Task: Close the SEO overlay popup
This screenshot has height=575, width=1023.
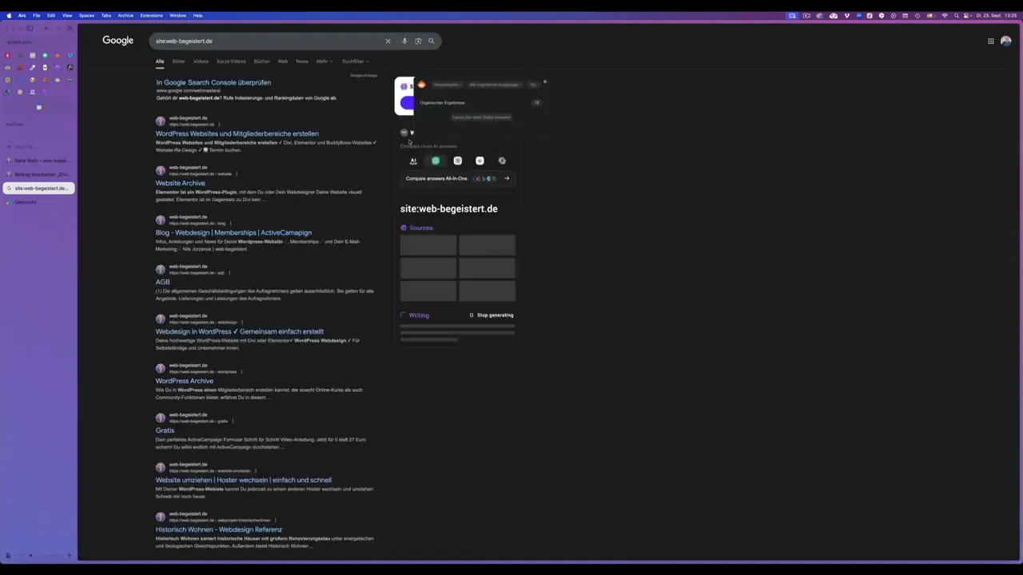Action: click(x=545, y=81)
